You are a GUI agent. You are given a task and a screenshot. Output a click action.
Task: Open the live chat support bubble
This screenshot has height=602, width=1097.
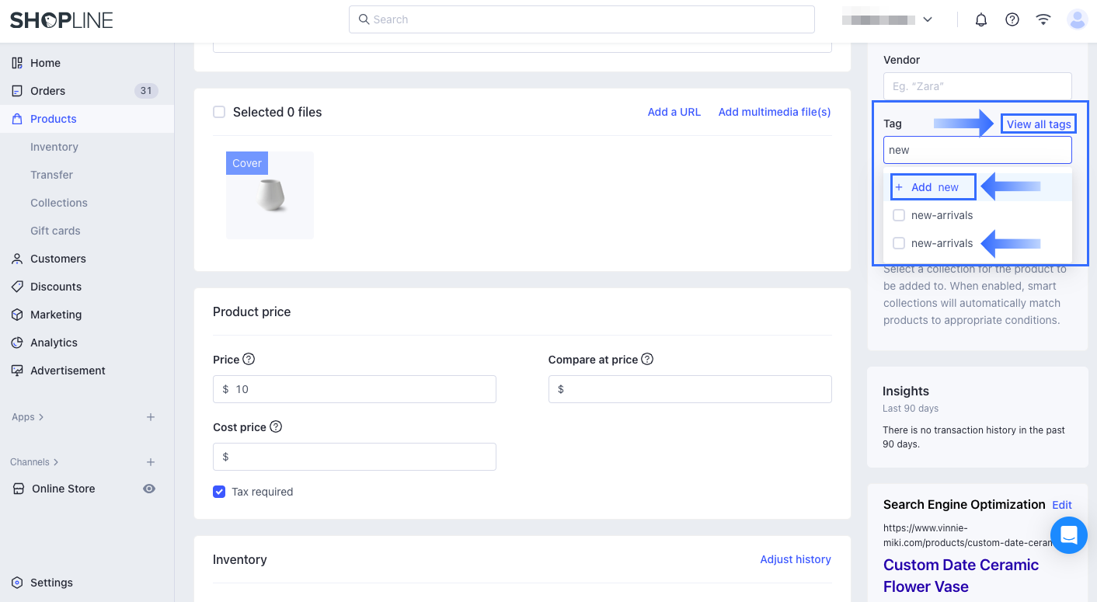(1068, 535)
